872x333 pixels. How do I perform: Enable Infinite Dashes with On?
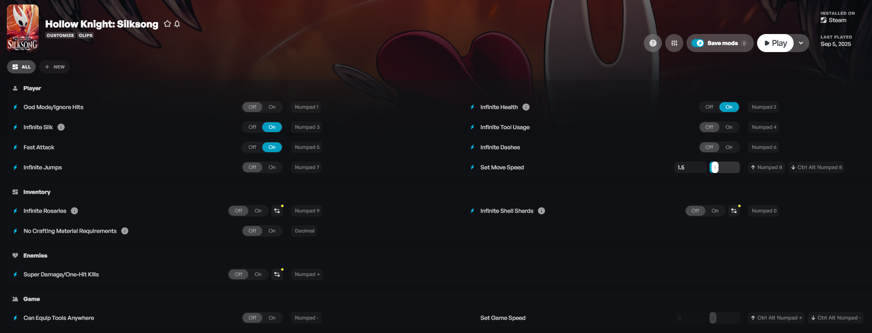[729, 147]
